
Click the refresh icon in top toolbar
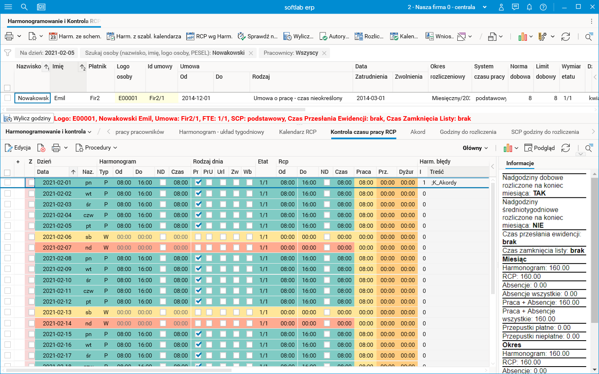pos(566,37)
